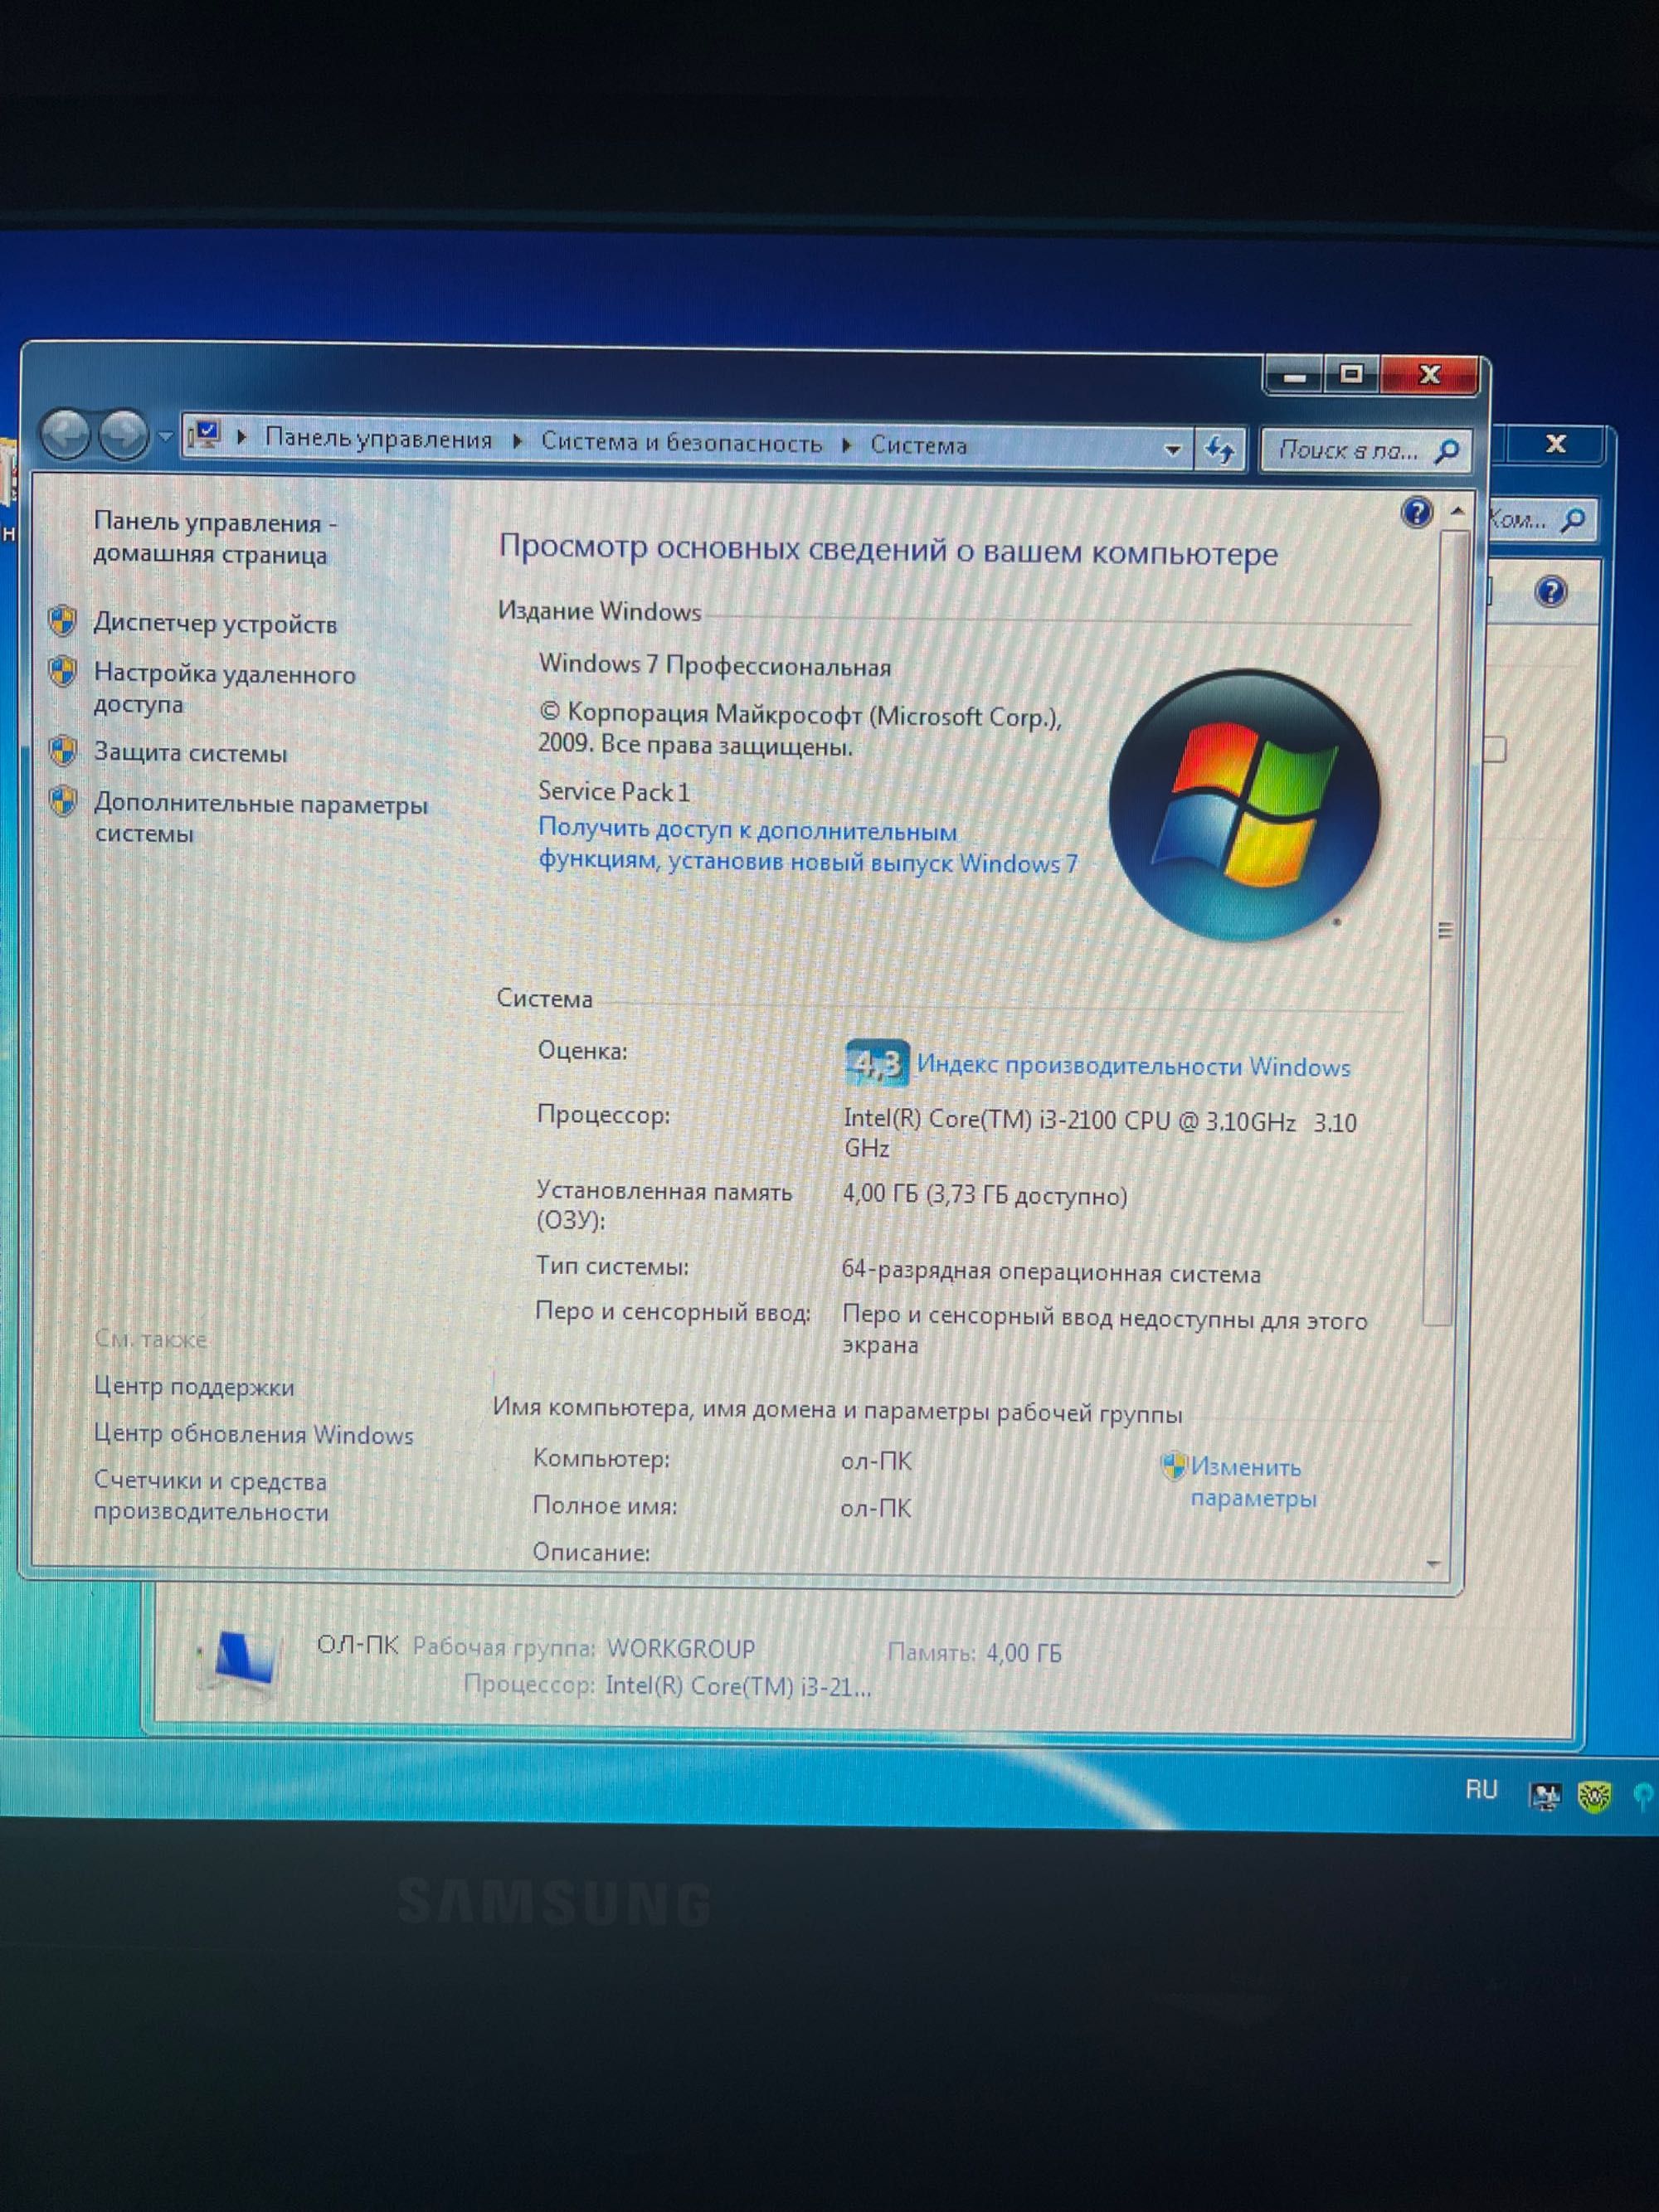Open 'Настройка удаленного доступа' link
This screenshot has height=2212, width=1659.
point(224,689)
